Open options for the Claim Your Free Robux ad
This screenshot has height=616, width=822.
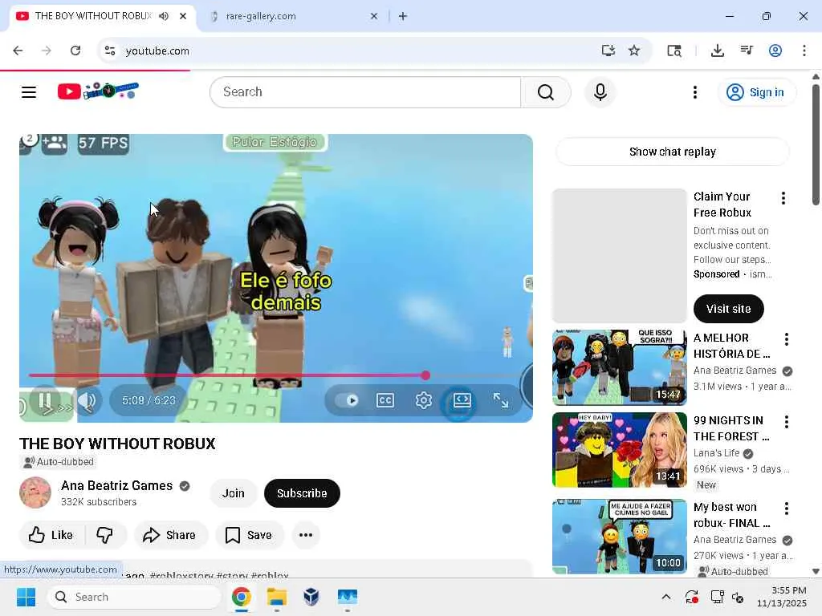(x=783, y=198)
